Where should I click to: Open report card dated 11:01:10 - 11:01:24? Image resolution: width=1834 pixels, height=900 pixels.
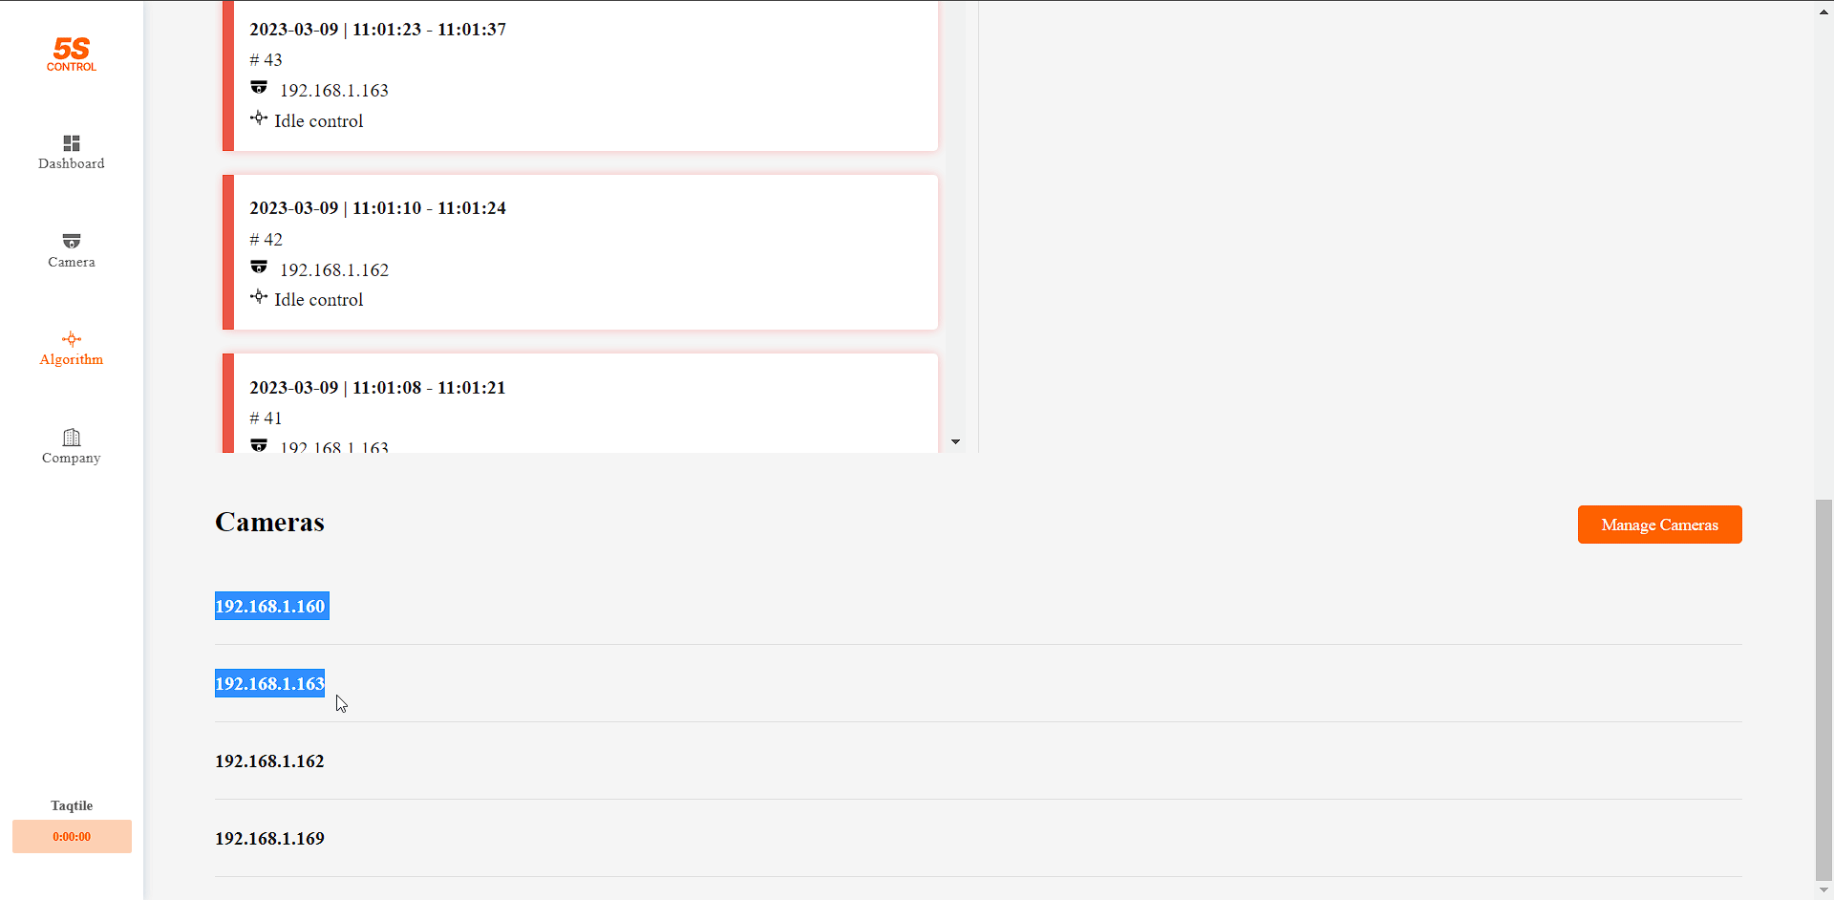[581, 252]
